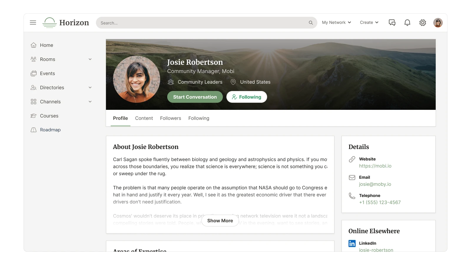Screen dimensions: 471x265
Task: Toggle the Following button on profile
Action: coord(247,97)
